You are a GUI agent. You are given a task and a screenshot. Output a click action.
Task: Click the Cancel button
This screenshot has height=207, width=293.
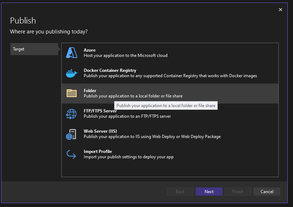(x=267, y=191)
